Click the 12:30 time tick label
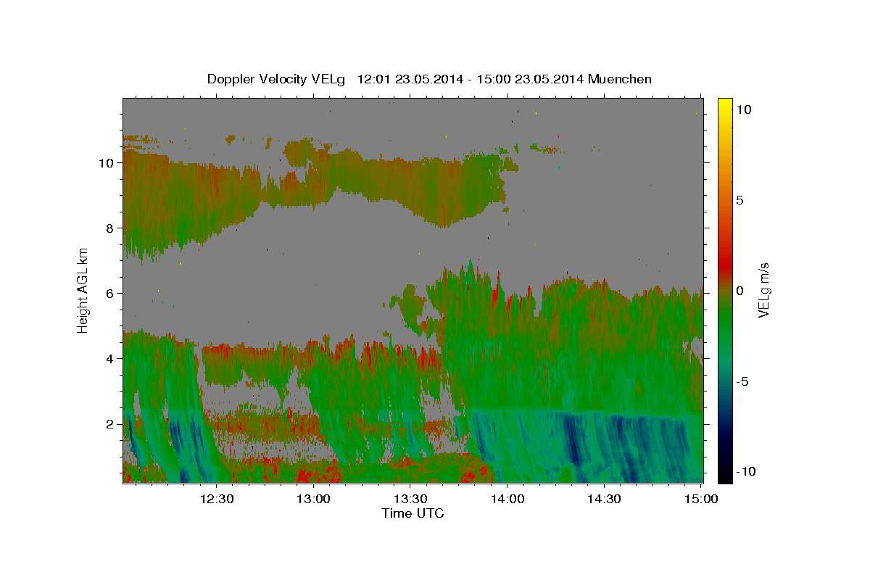Viewport: 870px width, 580px height. point(216,499)
